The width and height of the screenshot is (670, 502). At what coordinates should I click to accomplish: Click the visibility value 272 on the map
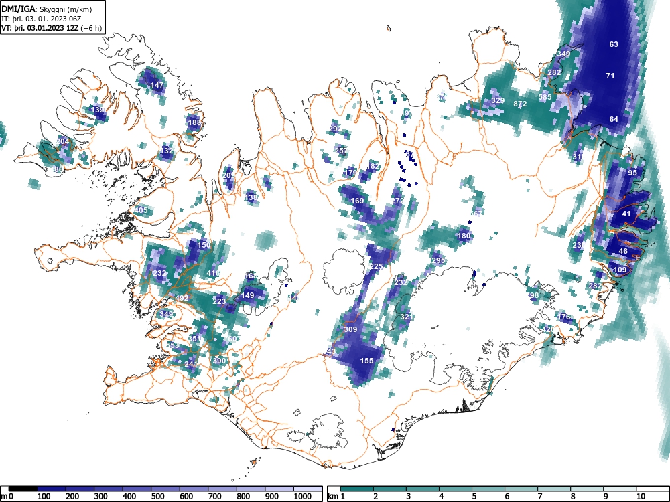coord(398,201)
